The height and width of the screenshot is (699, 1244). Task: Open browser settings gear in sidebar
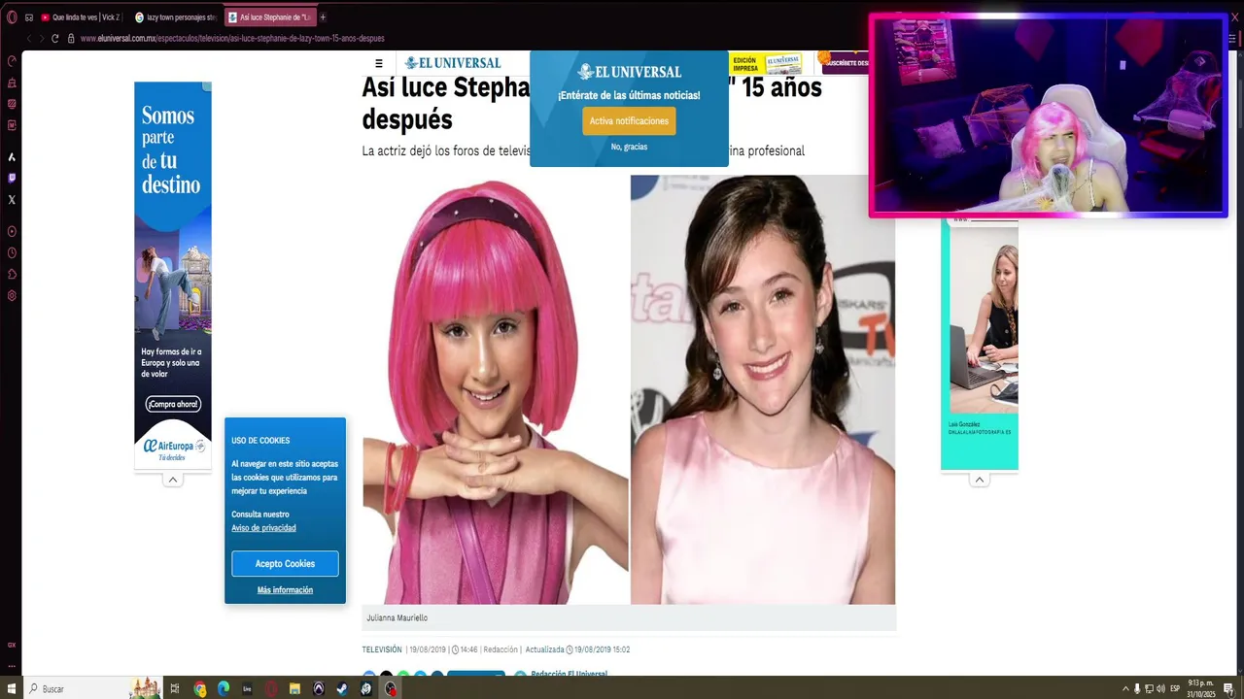tap(12, 295)
